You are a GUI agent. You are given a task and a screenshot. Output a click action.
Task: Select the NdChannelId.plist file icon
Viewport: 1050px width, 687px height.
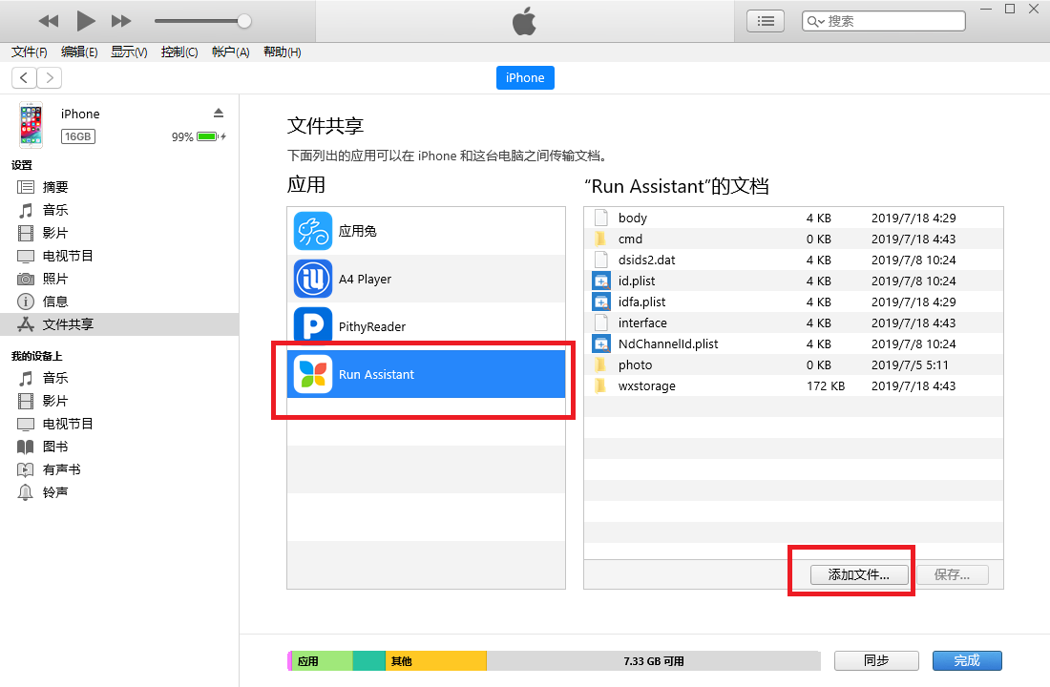601,344
